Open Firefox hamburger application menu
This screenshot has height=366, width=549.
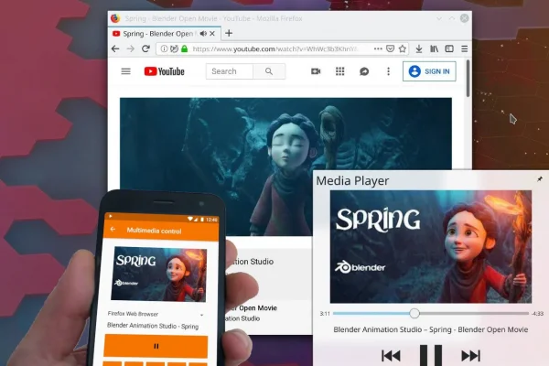[x=464, y=48]
